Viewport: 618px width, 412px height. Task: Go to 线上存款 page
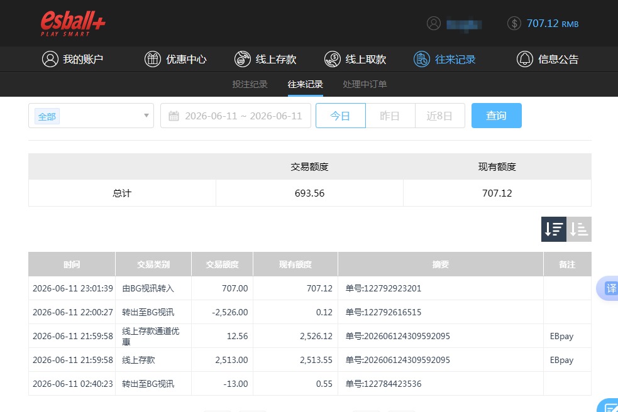265,59
